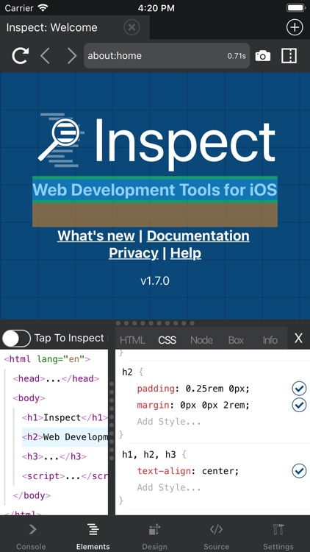Select the h2 Web Development node
310x552 pixels.
pos(65,437)
